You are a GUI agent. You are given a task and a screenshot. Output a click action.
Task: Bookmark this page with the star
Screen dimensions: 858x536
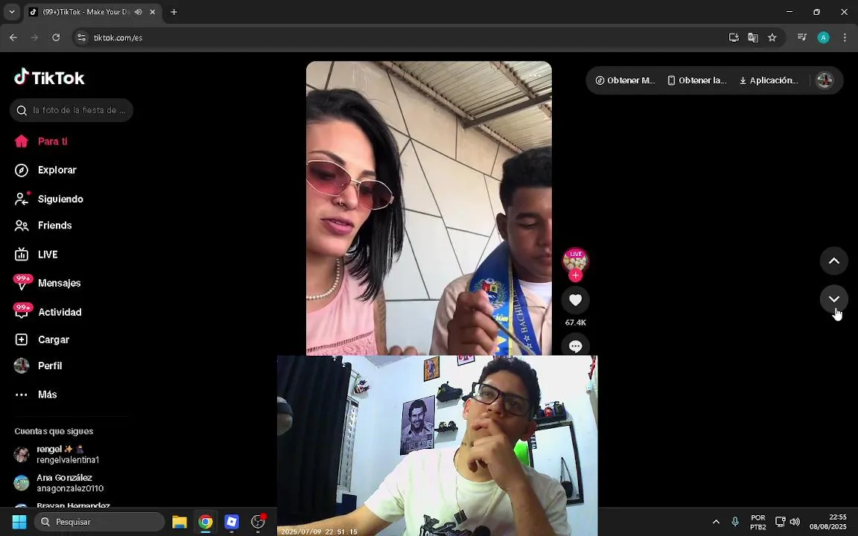(x=772, y=38)
